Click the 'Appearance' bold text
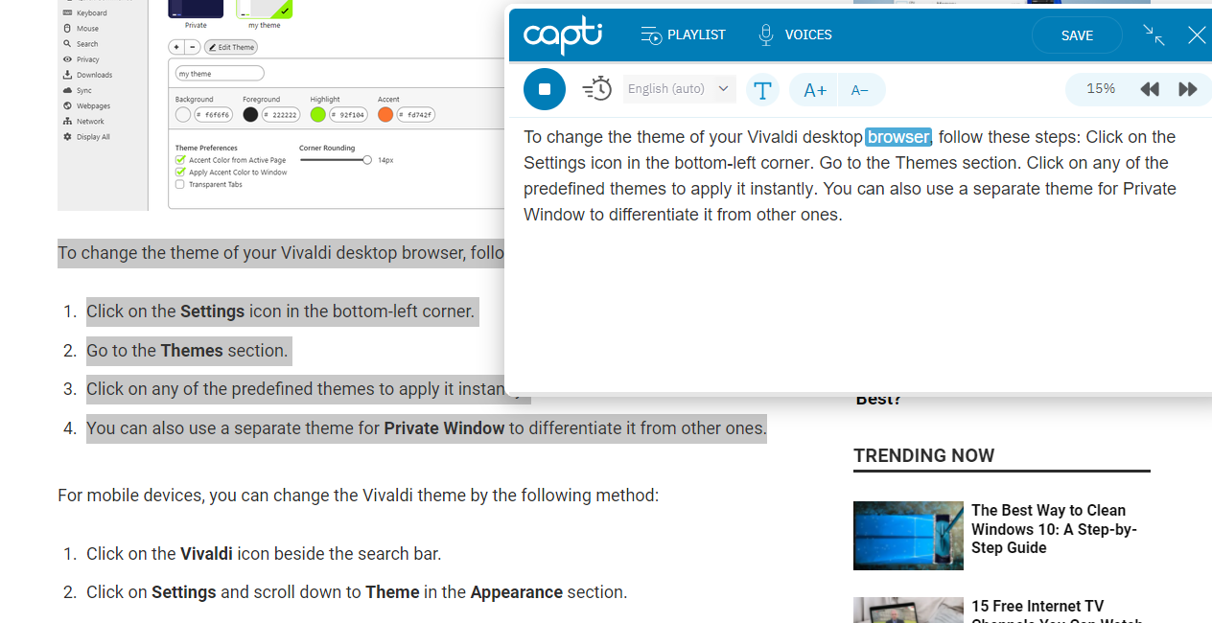The image size is (1212, 623). pyautogui.click(x=516, y=592)
